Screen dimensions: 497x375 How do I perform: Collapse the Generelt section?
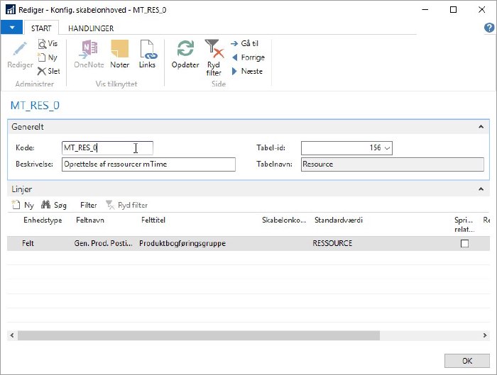(482, 126)
